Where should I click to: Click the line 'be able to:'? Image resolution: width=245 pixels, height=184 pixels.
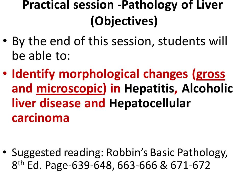pyautogui.click(x=41, y=56)
